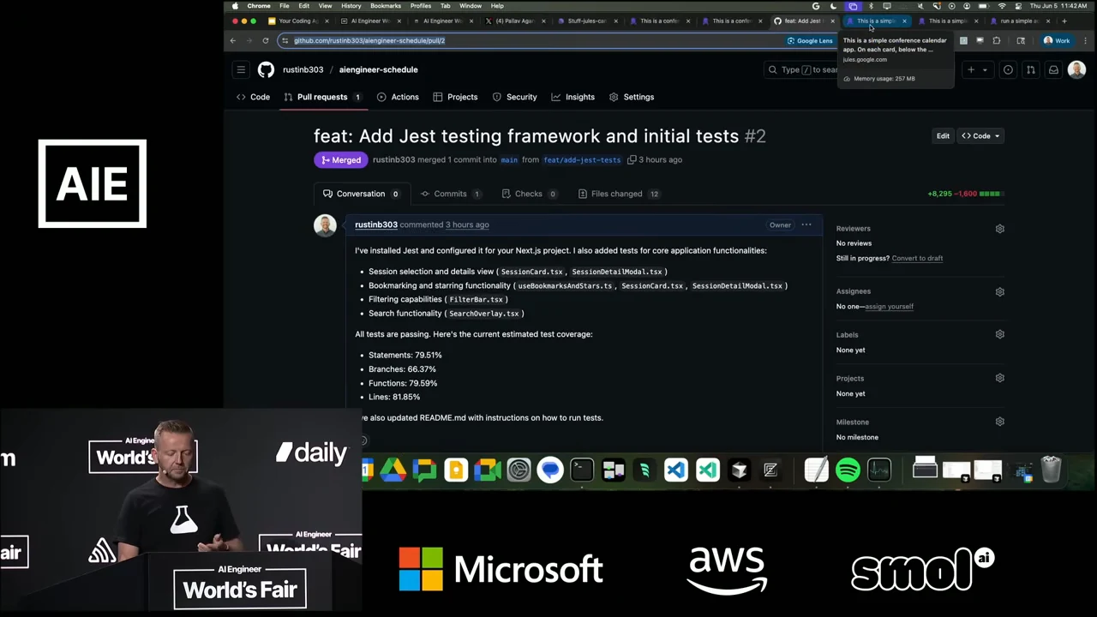Expand the Code dropdown on the pull request

[x=980, y=136]
